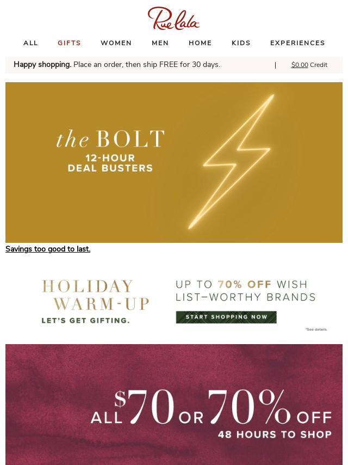The image size is (348, 465).
Task: Go to the GIFTS section
Action: point(69,43)
